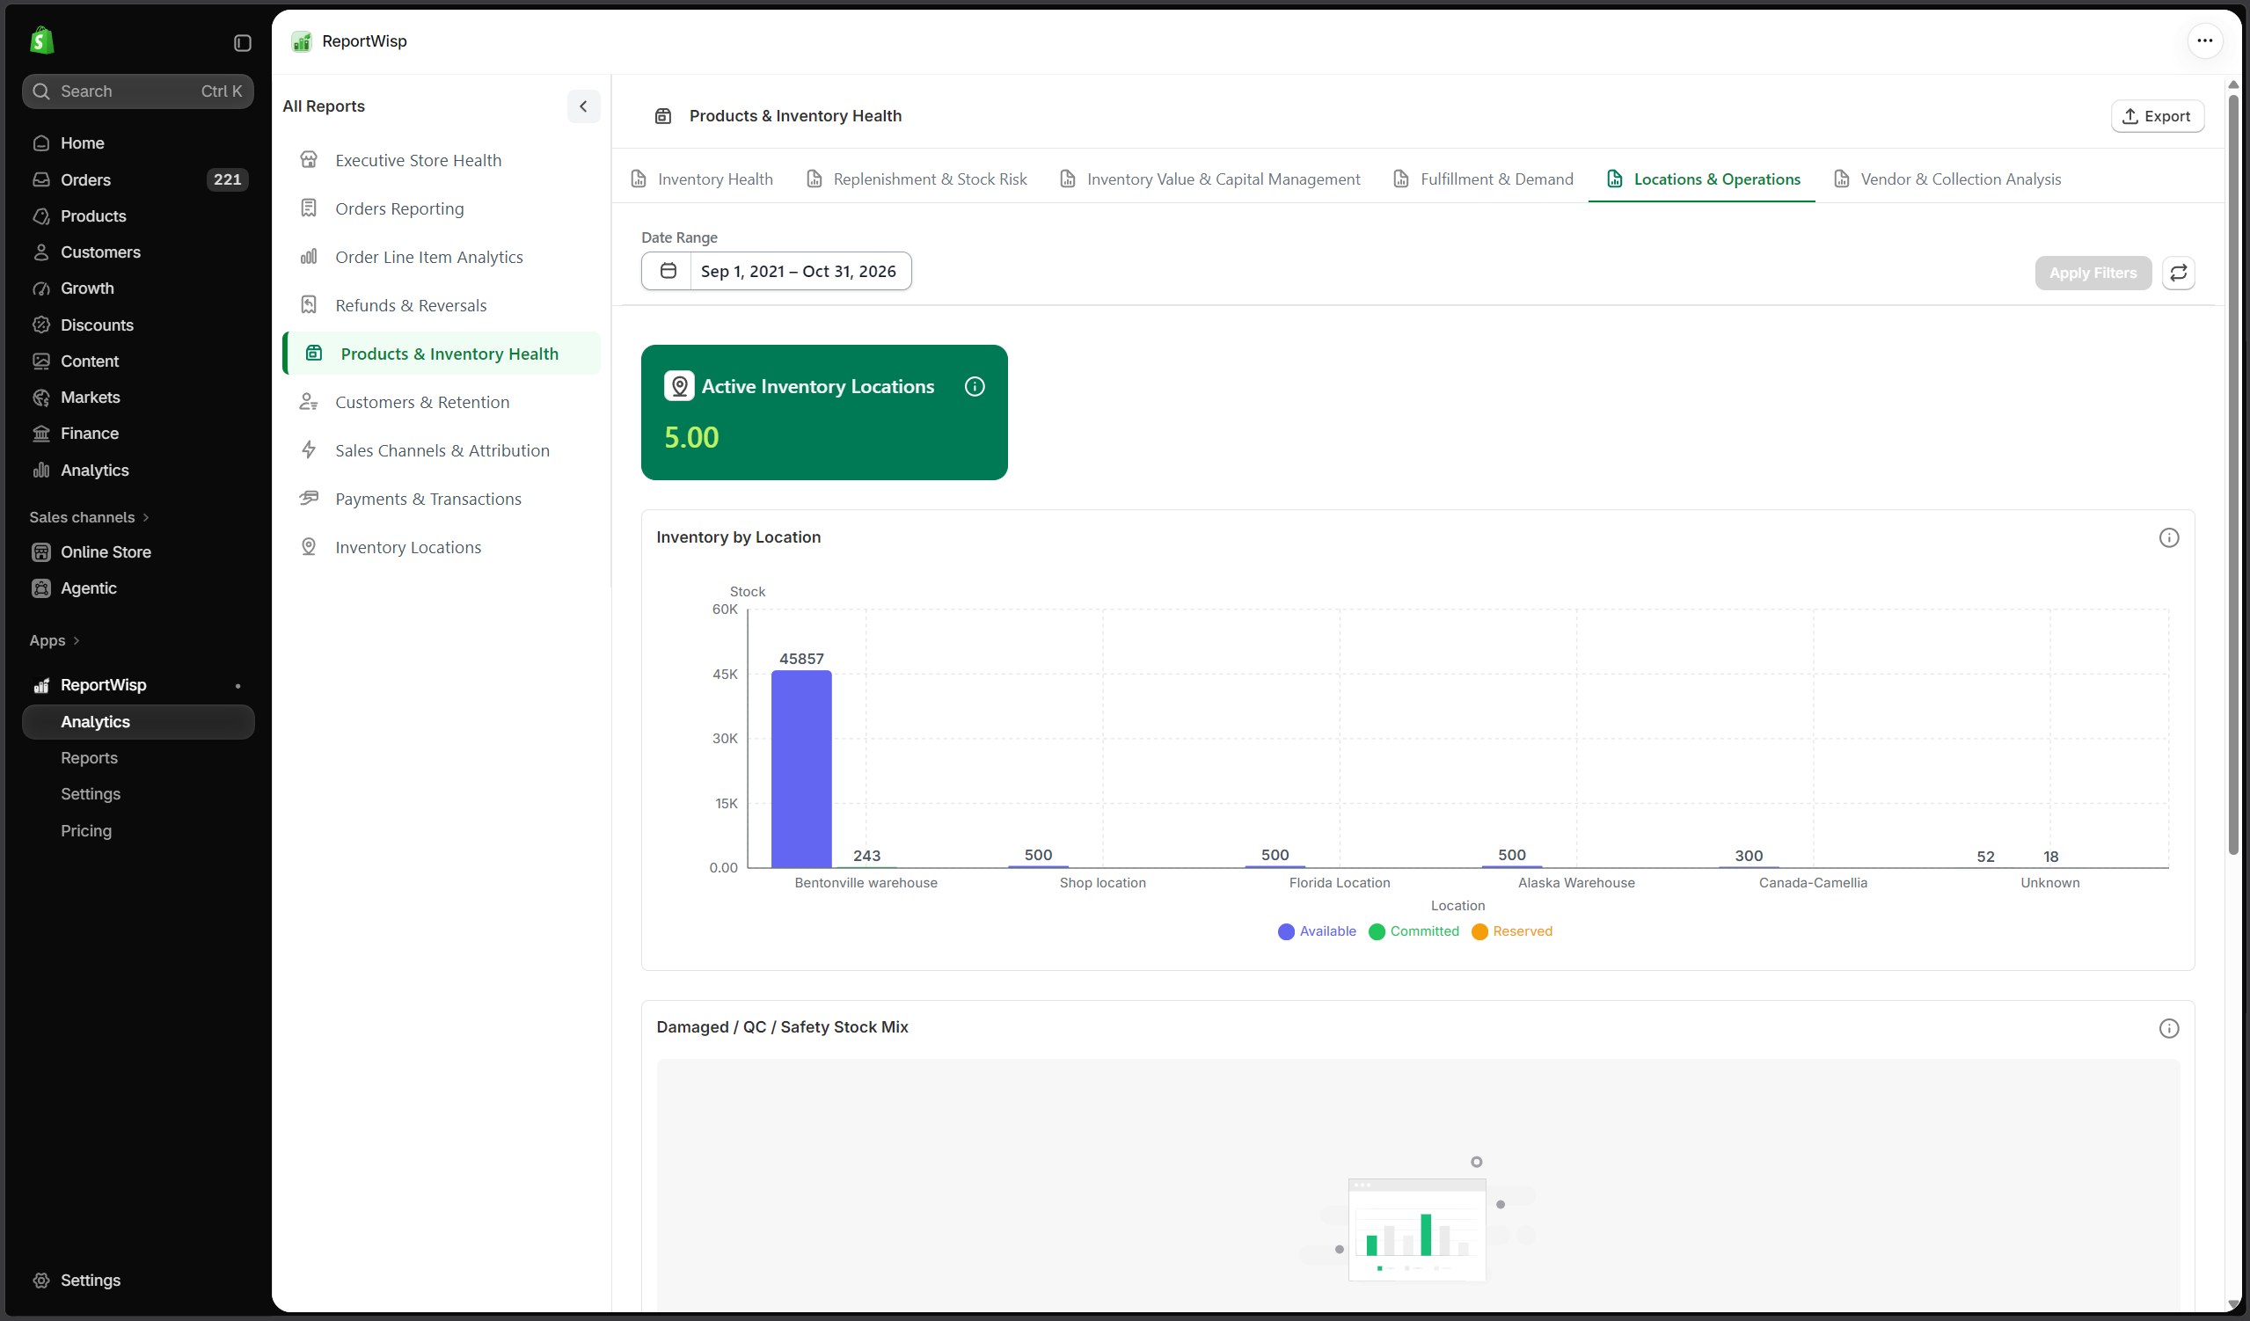Switch to Replenishment & Stock Risk tab

tap(917, 179)
